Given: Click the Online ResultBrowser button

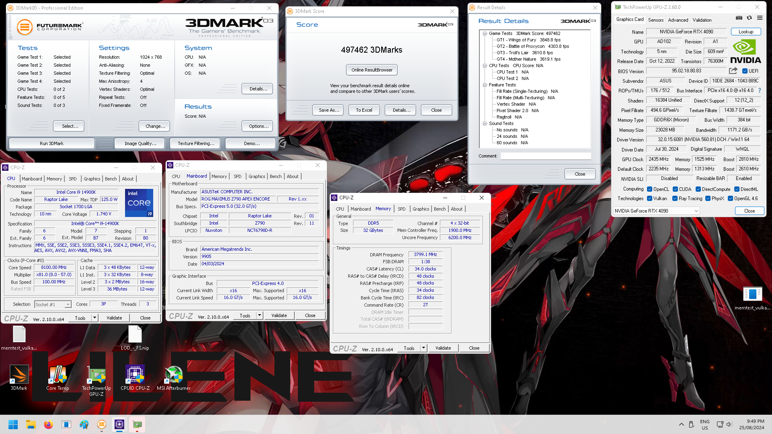Looking at the screenshot, I should 372,70.
